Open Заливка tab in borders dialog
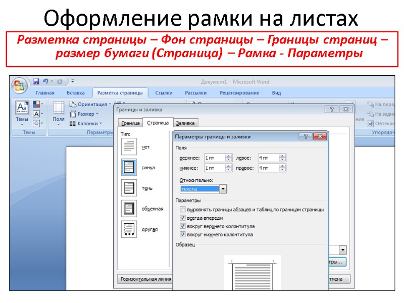 pos(185,123)
